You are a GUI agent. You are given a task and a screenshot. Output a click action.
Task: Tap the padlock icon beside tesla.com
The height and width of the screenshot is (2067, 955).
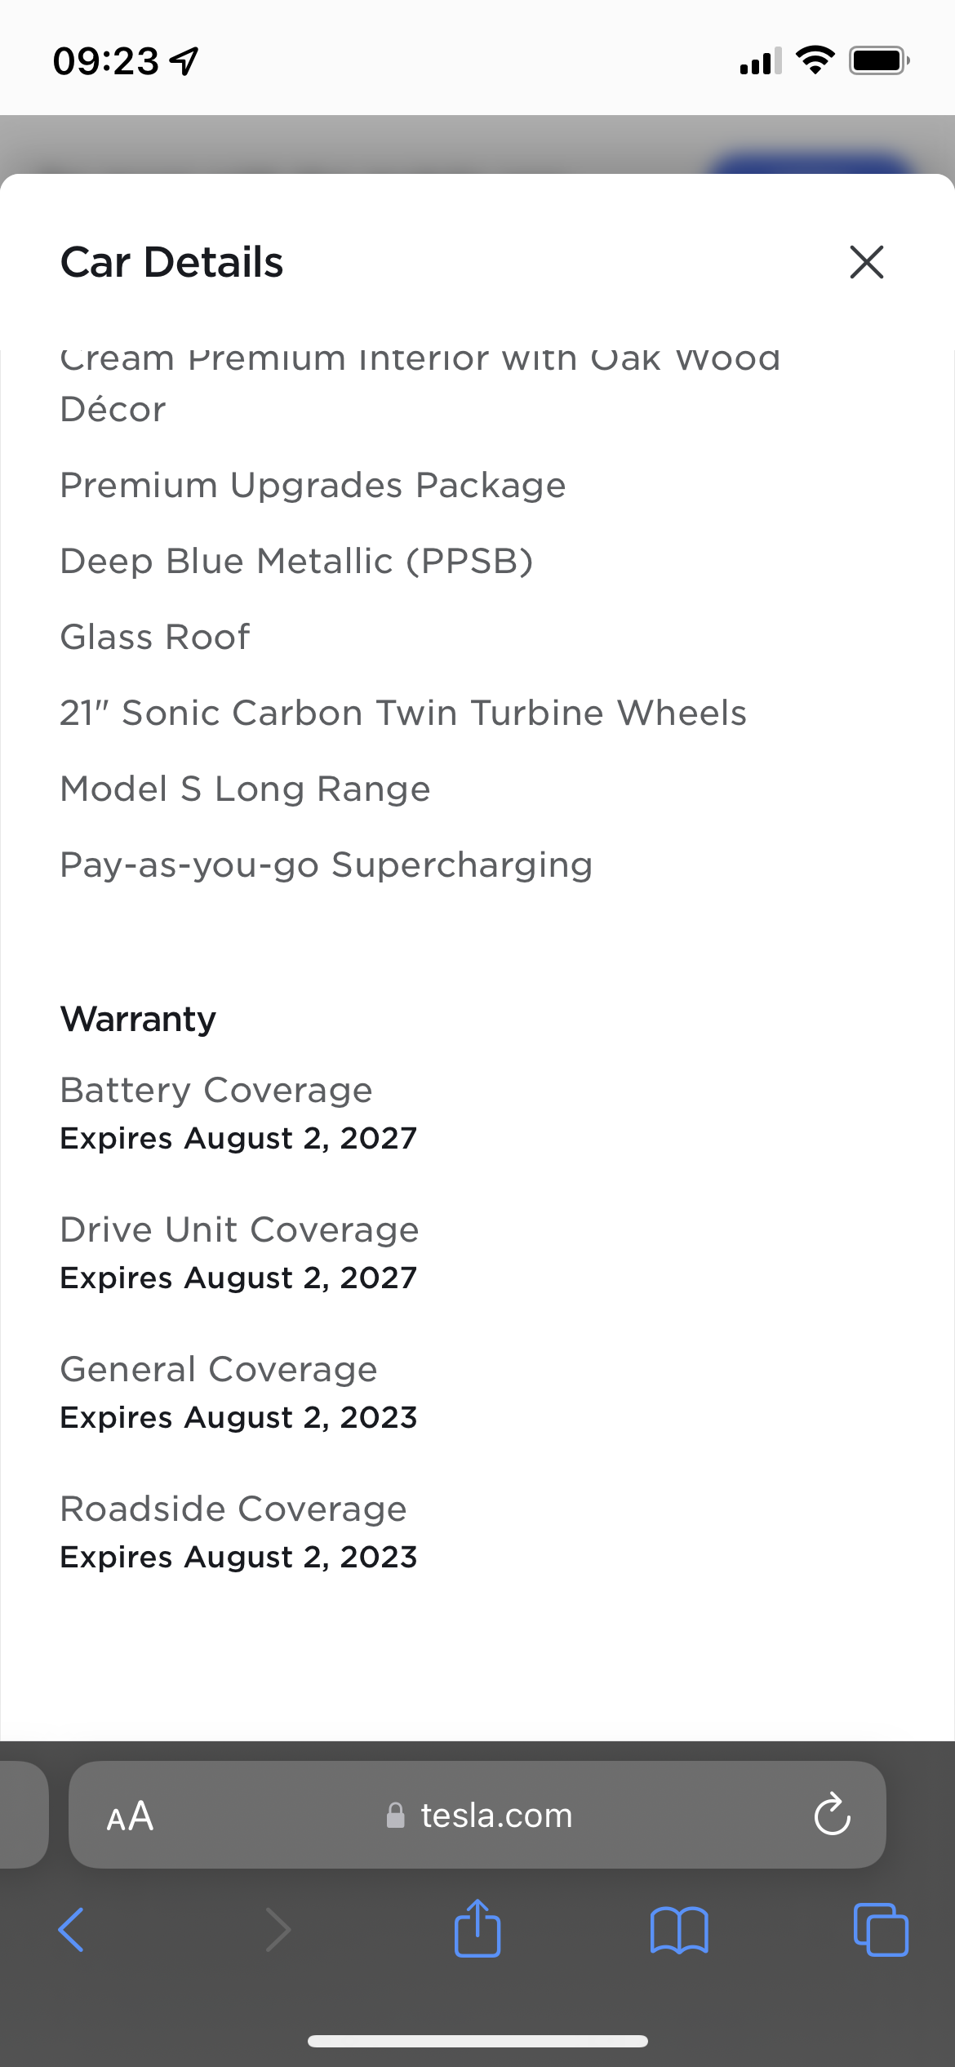coord(396,1816)
